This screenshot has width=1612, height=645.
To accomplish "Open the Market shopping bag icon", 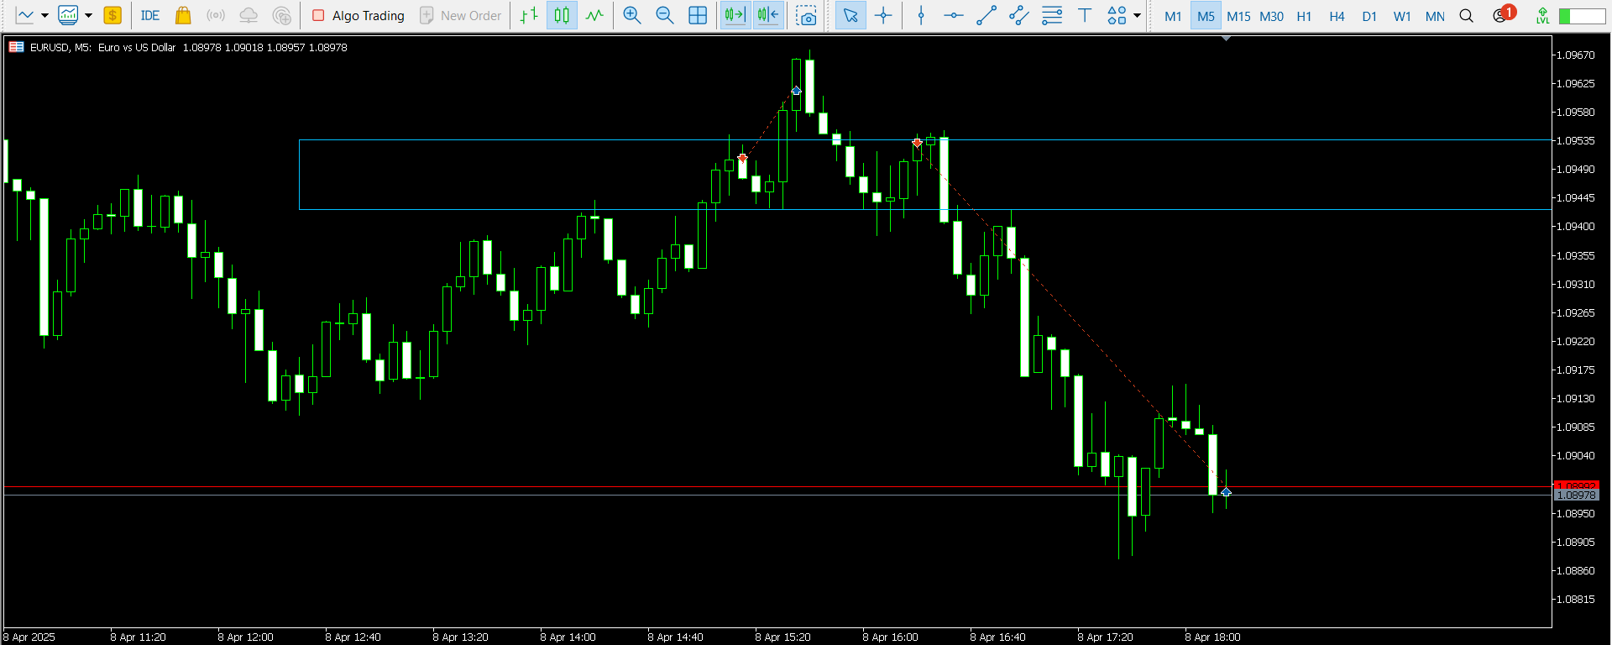I will (182, 15).
